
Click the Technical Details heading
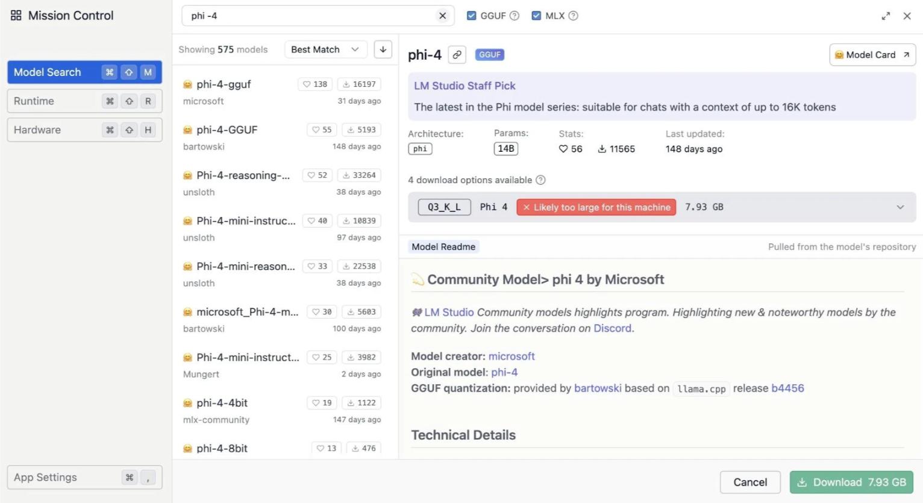(x=463, y=435)
